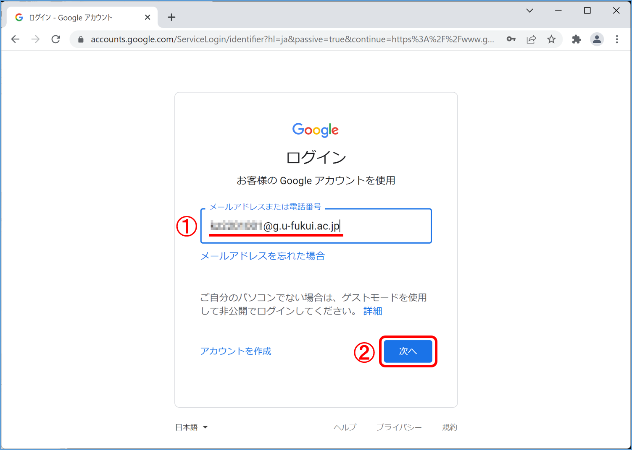Click the 次へ button
632x450 pixels.
[x=408, y=351]
